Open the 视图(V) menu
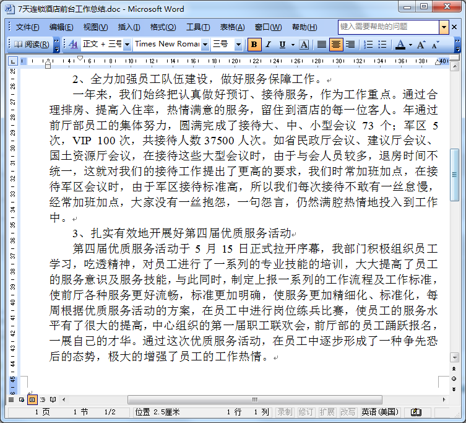 tap(96, 27)
